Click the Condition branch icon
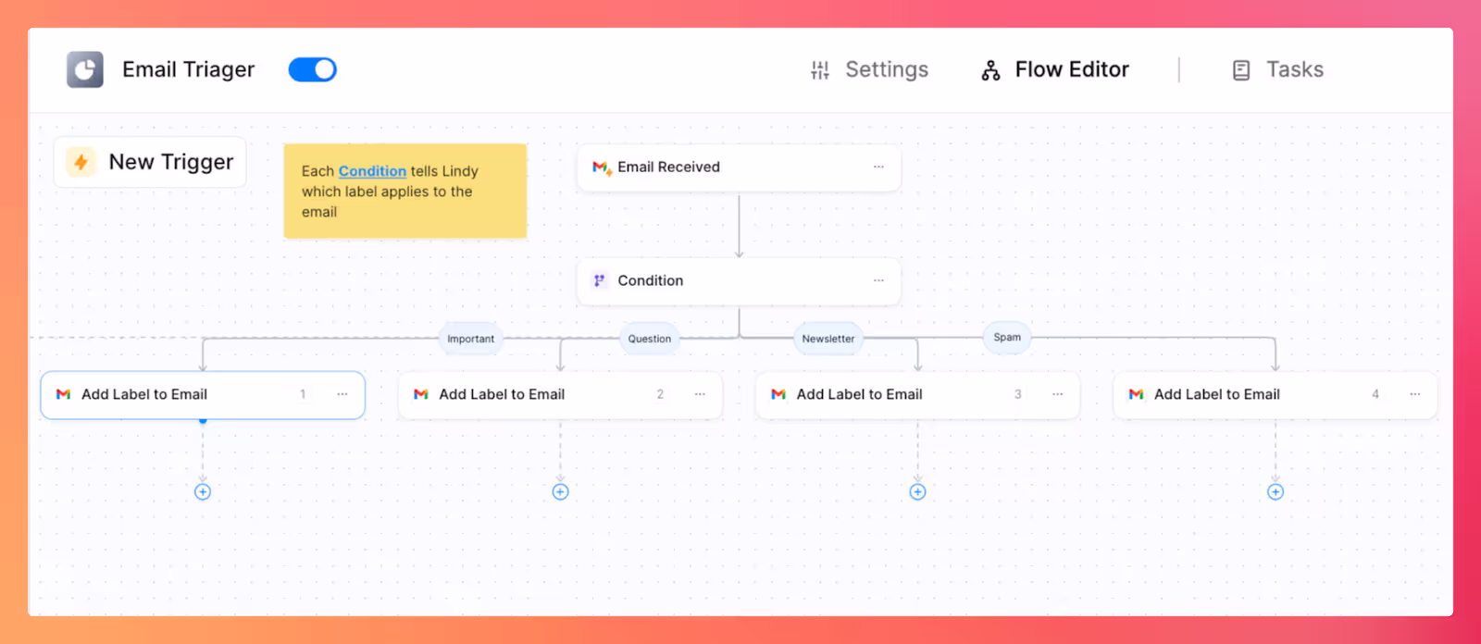Image resolution: width=1481 pixels, height=644 pixels. tap(600, 280)
